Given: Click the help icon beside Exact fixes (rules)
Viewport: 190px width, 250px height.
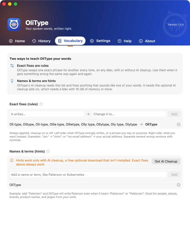Looking at the screenshot, I should coord(41,104).
